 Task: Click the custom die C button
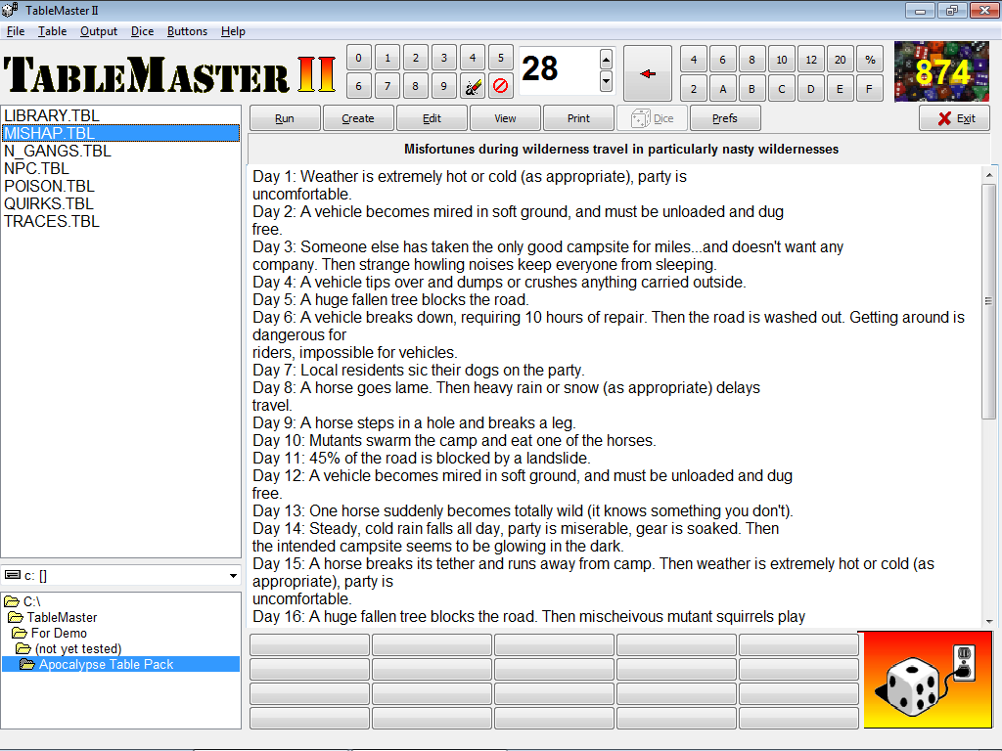click(x=782, y=89)
